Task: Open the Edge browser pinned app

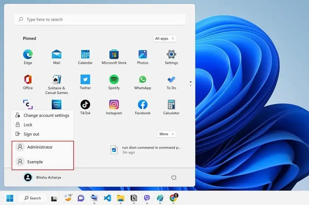Action: pyautogui.click(x=28, y=57)
